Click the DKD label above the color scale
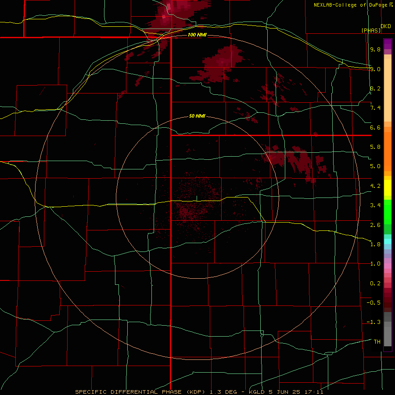Image resolution: width=395 pixels, height=395 pixels. [x=386, y=26]
